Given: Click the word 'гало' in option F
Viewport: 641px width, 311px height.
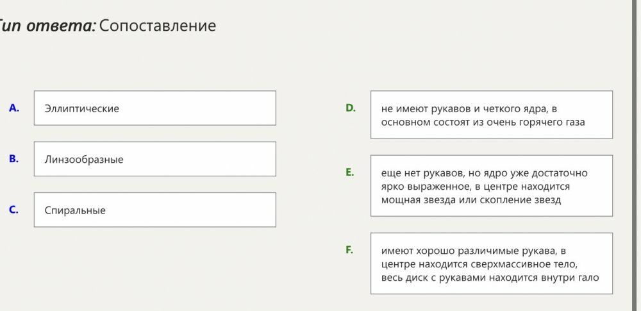Looking at the screenshot, I should tap(587, 278).
